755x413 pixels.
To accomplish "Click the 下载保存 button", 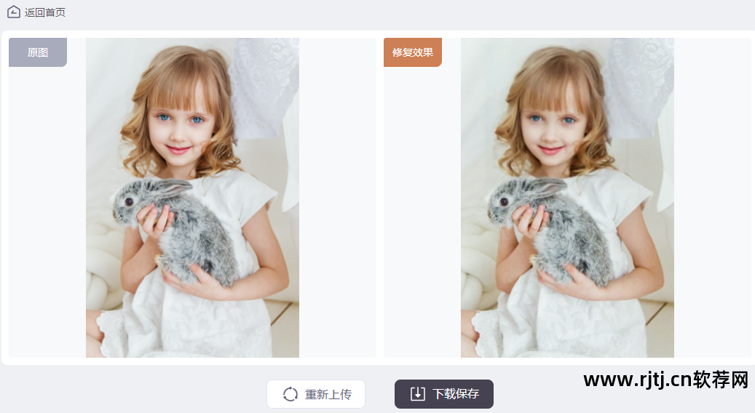I will click(x=444, y=394).
